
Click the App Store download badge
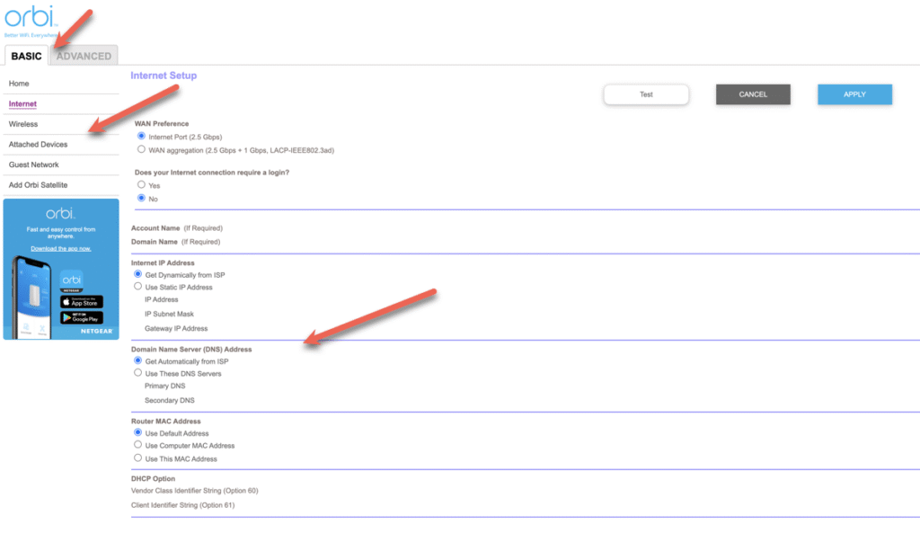tap(82, 302)
